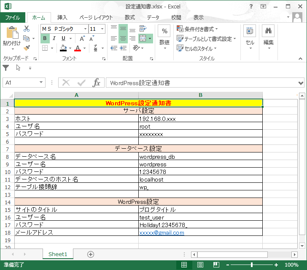Toggle Bold formatting
Screen dimensions: 307x270
[45, 38]
